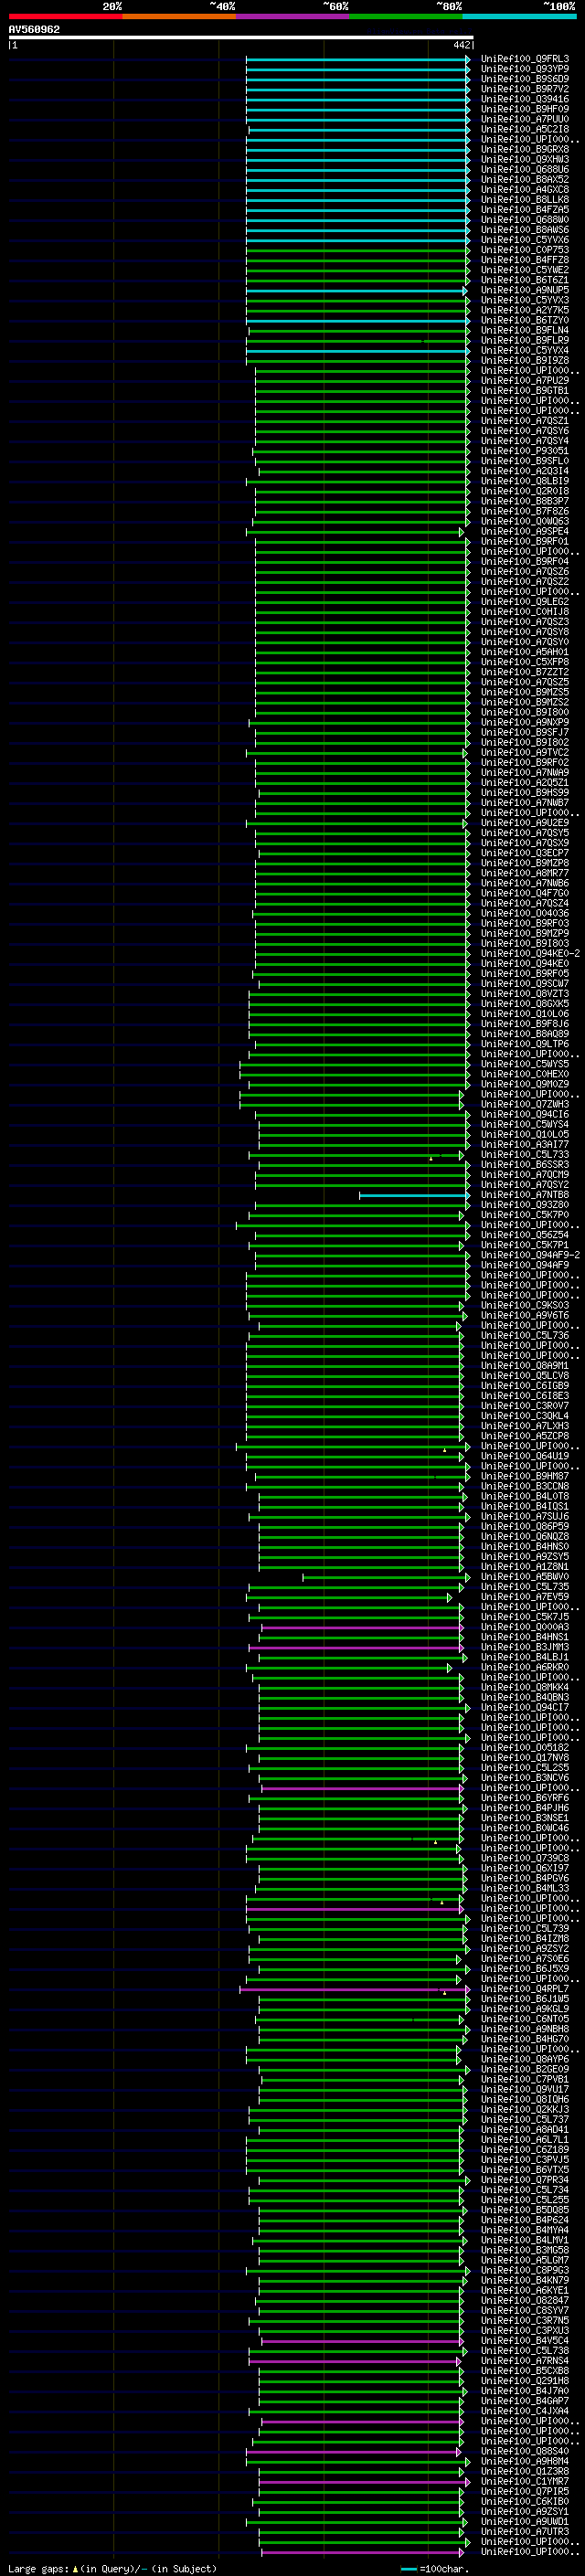Select the UniRef100_Q688U6 label
Viewport: 585px width, 2576px height.
tap(525, 169)
